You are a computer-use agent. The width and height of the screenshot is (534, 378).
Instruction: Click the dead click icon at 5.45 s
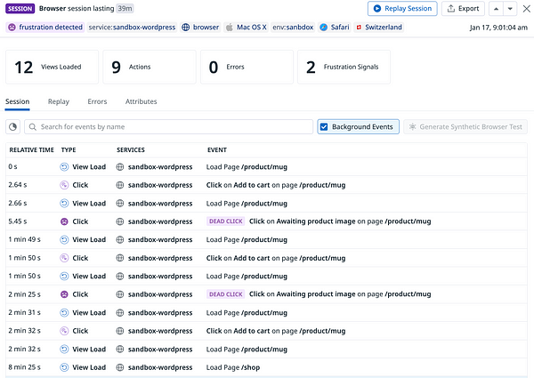[x=64, y=221]
